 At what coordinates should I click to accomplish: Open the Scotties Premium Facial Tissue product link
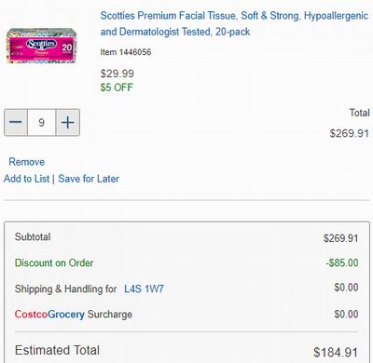pos(234,23)
